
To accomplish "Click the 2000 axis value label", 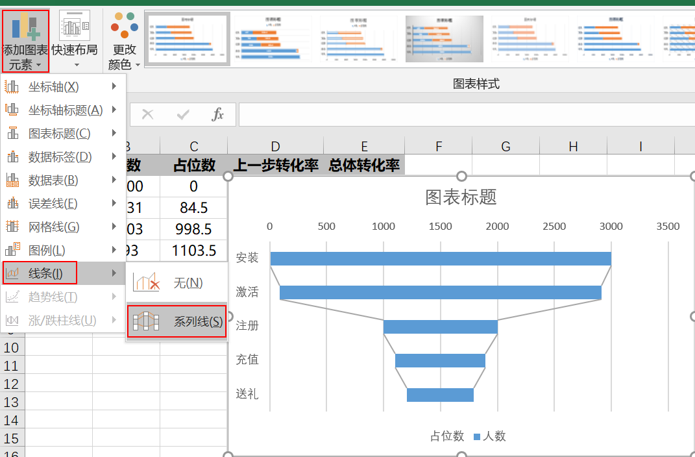I will click(x=497, y=226).
